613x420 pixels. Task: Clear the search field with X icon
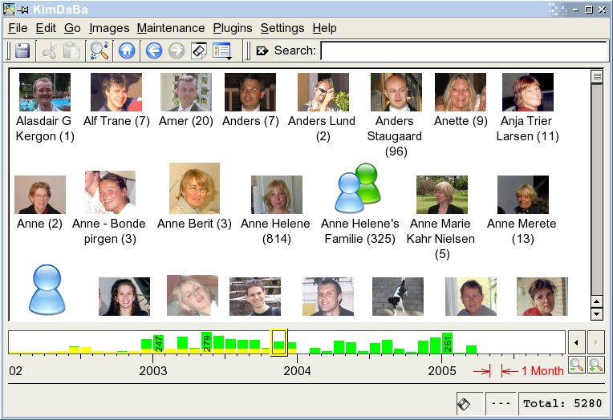[262, 50]
